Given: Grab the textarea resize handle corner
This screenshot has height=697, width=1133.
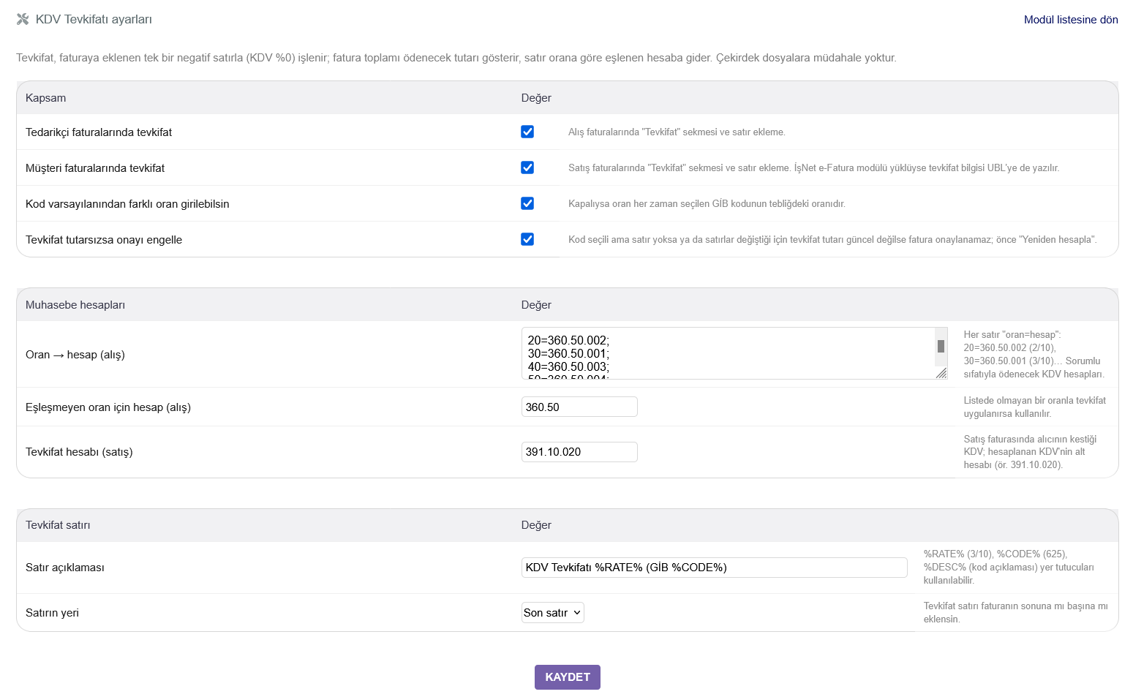Looking at the screenshot, I should (941, 373).
